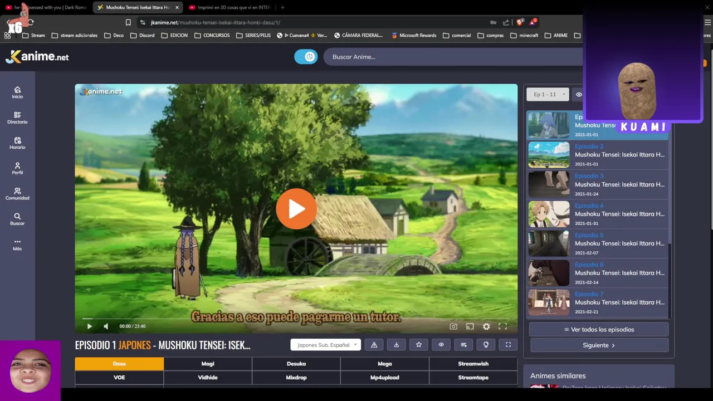Open Comunidad in the sidebar

[x=17, y=194]
